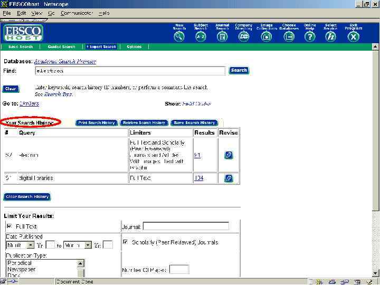Open the Help menu
The image size is (380, 285).
tap(104, 13)
